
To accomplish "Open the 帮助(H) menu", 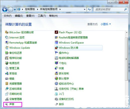I will click(53, 16).
